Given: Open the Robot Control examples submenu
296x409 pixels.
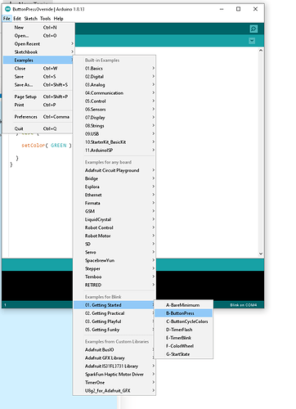Looking at the screenshot, I should point(114,227).
